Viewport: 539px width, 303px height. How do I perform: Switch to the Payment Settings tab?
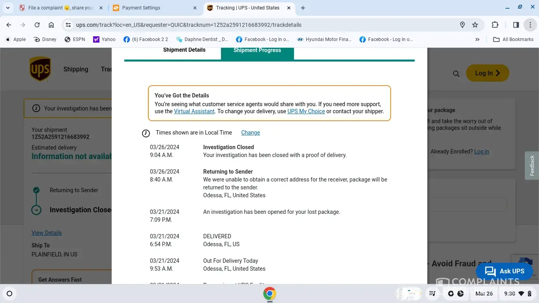(155, 8)
